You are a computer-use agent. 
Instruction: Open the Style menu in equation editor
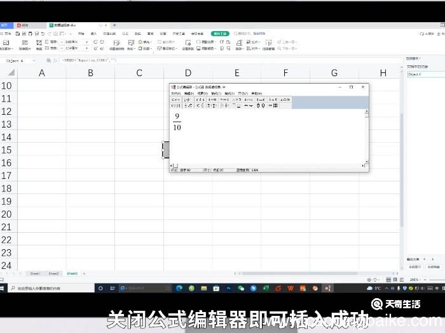(229, 93)
